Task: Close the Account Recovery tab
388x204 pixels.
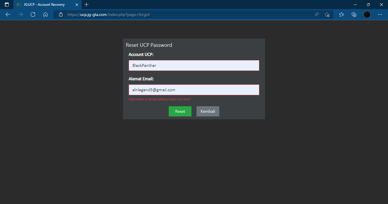Action: pos(77,5)
